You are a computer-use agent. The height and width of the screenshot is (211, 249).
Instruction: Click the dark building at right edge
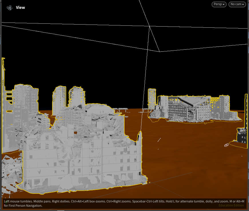click(x=242, y=127)
